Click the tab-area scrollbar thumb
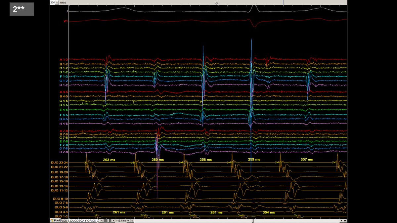The width and height of the screenshot is (397, 223). [108, 220]
